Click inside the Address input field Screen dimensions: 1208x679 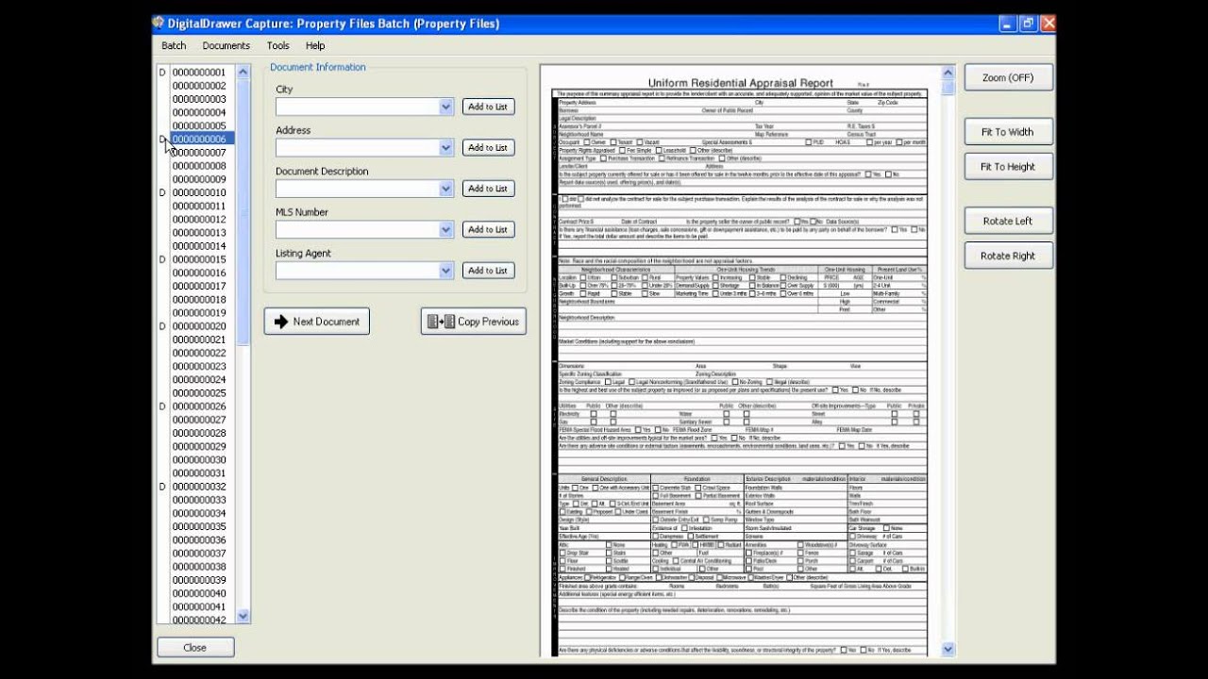pos(358,148)
